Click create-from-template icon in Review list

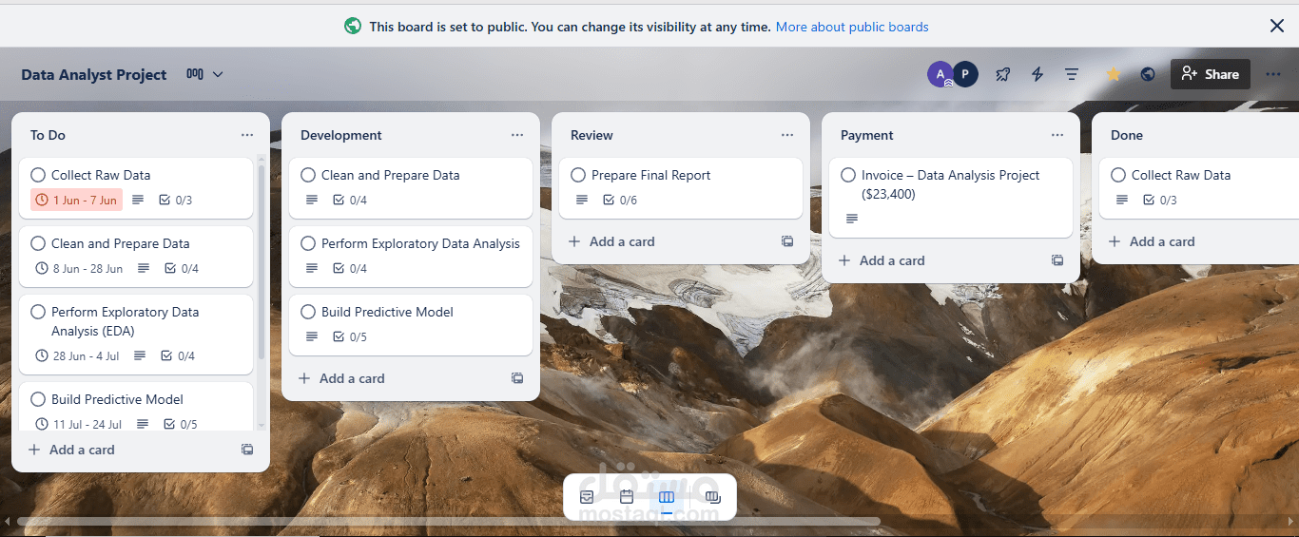(787, 241)
